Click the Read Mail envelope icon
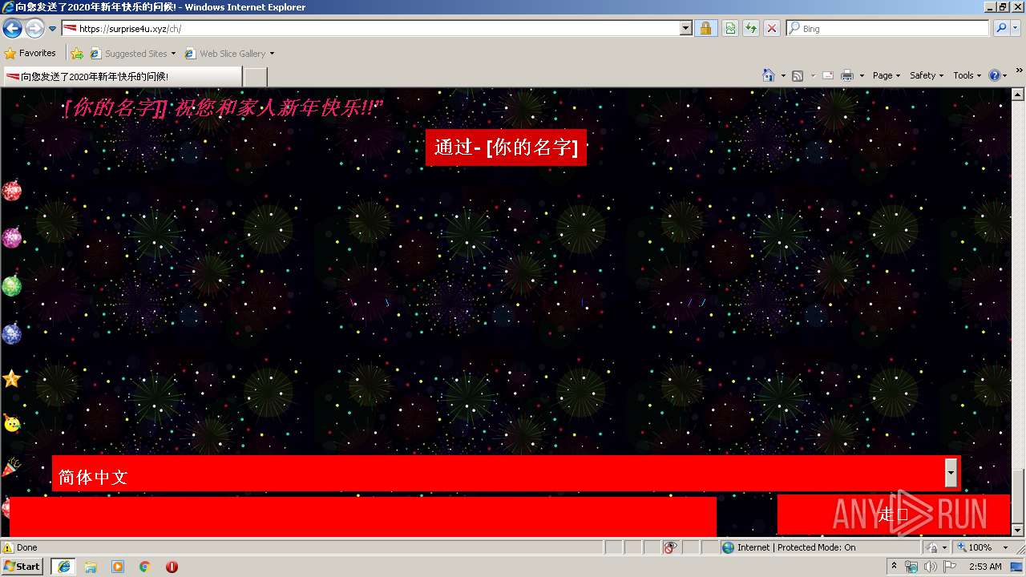Viewport: 1026px width, 577px height. [827, 75]
